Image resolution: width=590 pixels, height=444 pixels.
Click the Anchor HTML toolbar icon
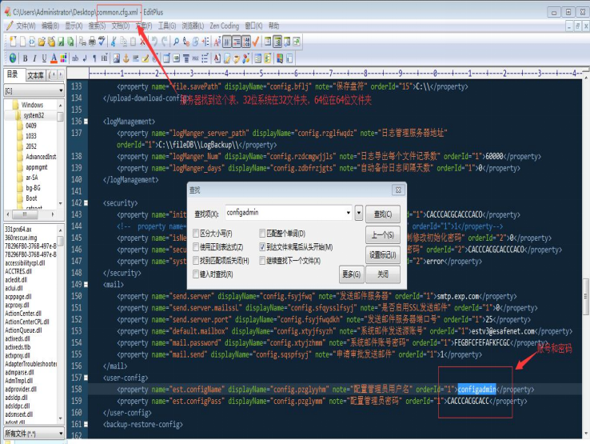(126, 58)
